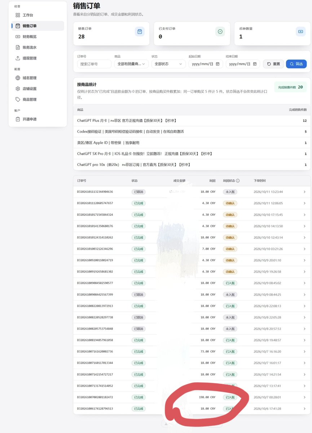Viewport: 312px width, 433px height.
Task: Click the gear icon beside 店铺设置
Action: coord(18,89)
